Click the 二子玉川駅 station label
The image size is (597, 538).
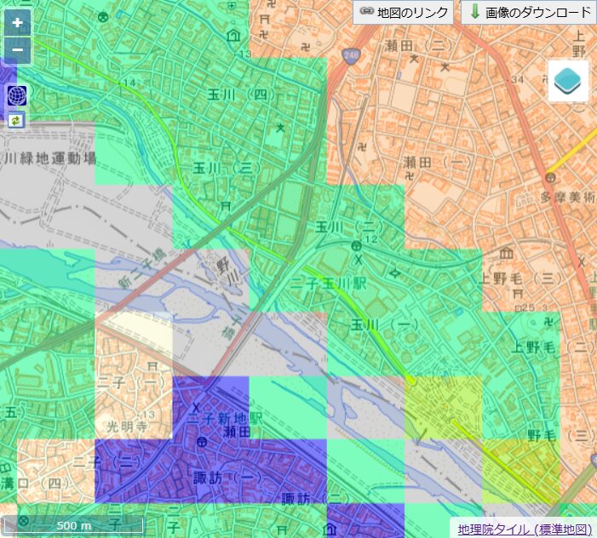click(x=329, y=283)
